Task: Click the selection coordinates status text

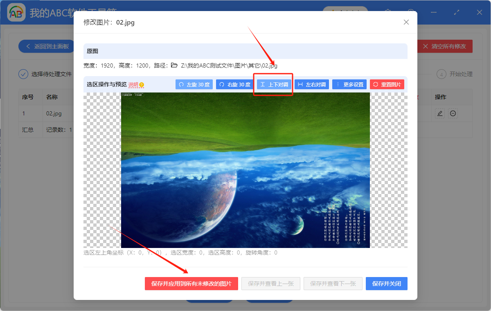Action: (180, 252)
